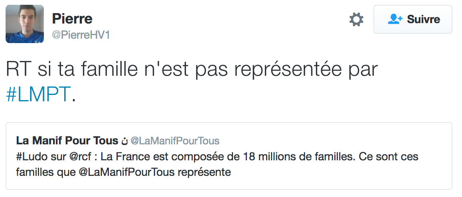The width and height of the screenshot is (462, 197).
Task: Click the ن symbol beside quoted name
Action: pos(124,141)
